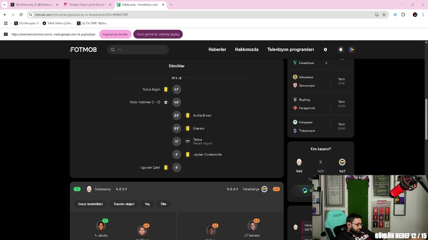Select Talisca penalty missed event text

[203, 141]
